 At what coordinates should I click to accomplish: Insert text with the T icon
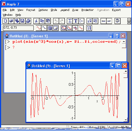pyautogui.click(x=75, y=21)
